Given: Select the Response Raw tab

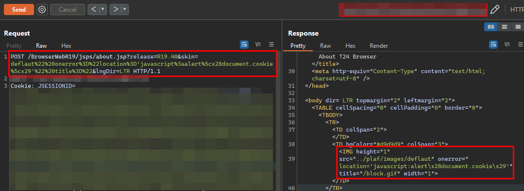Looking at the screenshot, I should tap(325, 46).
